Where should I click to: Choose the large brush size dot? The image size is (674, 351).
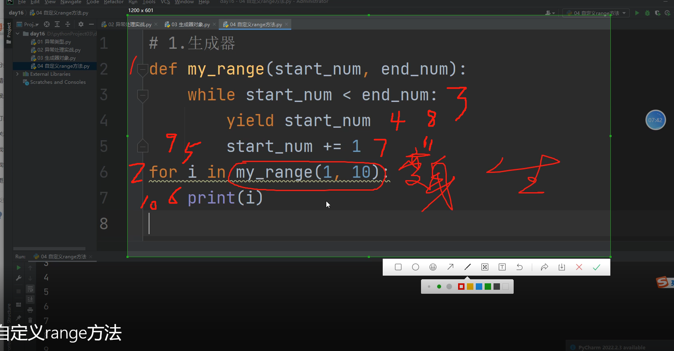tap(449, 287)
